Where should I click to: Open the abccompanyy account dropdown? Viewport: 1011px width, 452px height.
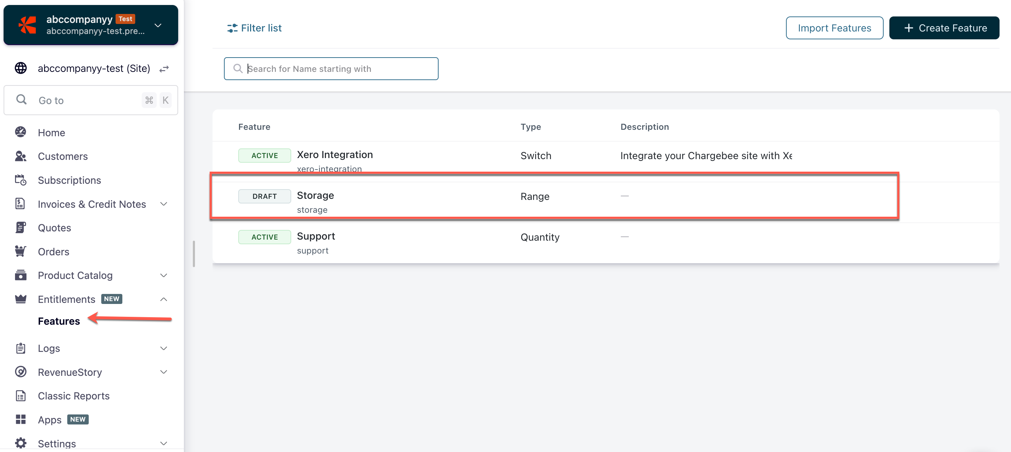(158, 25)
